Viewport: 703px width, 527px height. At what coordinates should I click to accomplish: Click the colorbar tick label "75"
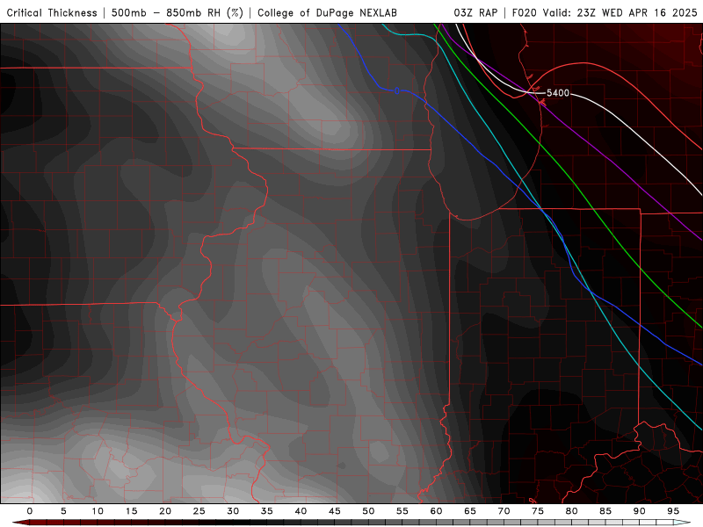[x=538, y=511]
